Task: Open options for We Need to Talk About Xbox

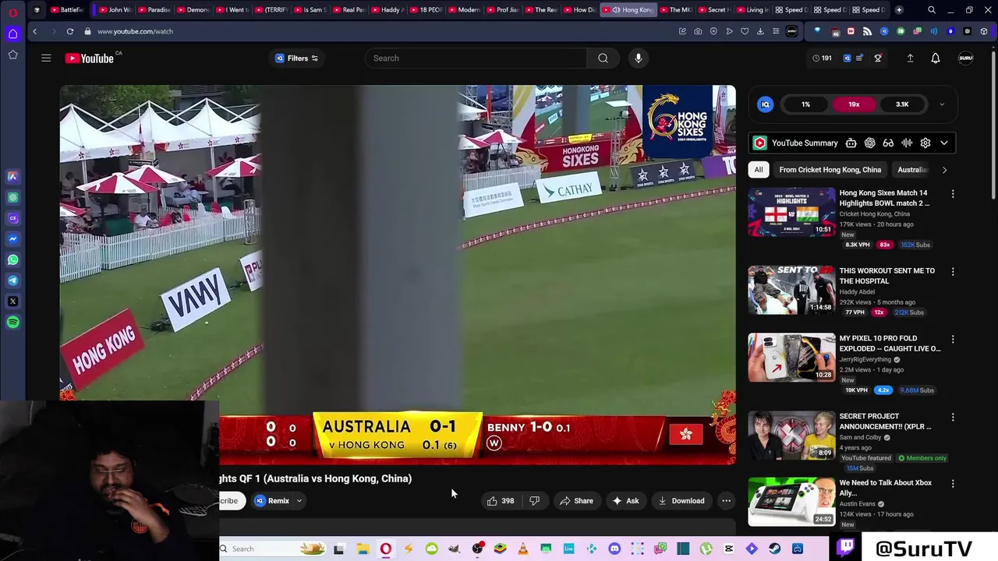Action: click(952, 484)
